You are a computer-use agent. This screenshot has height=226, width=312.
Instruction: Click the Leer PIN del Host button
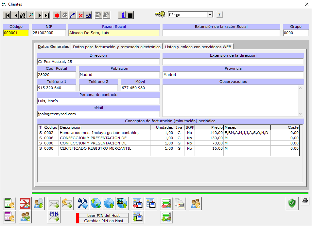[x=103, y=216]
